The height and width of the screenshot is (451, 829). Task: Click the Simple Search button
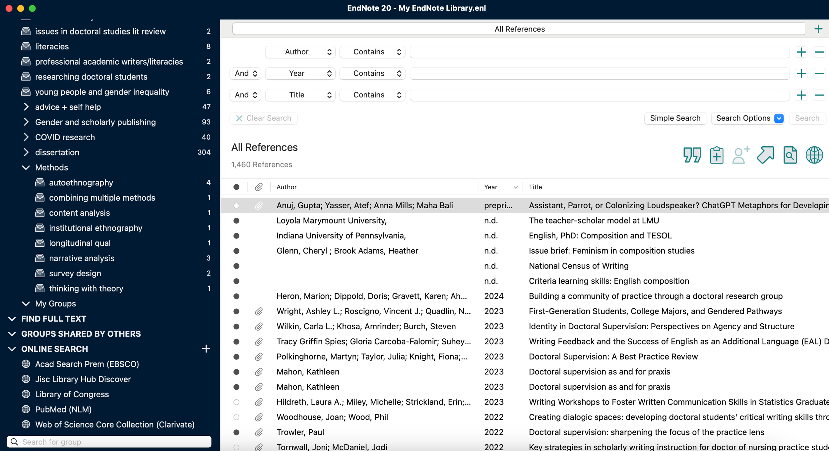[675, 118]
